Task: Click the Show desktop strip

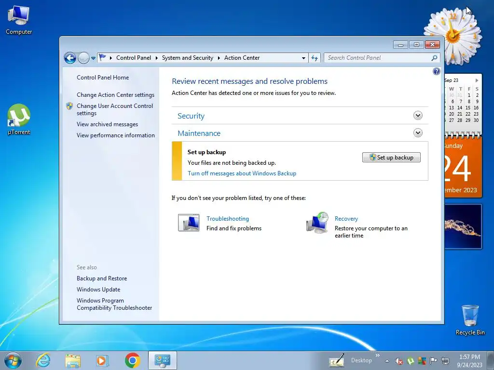Action: coord(491,360)
